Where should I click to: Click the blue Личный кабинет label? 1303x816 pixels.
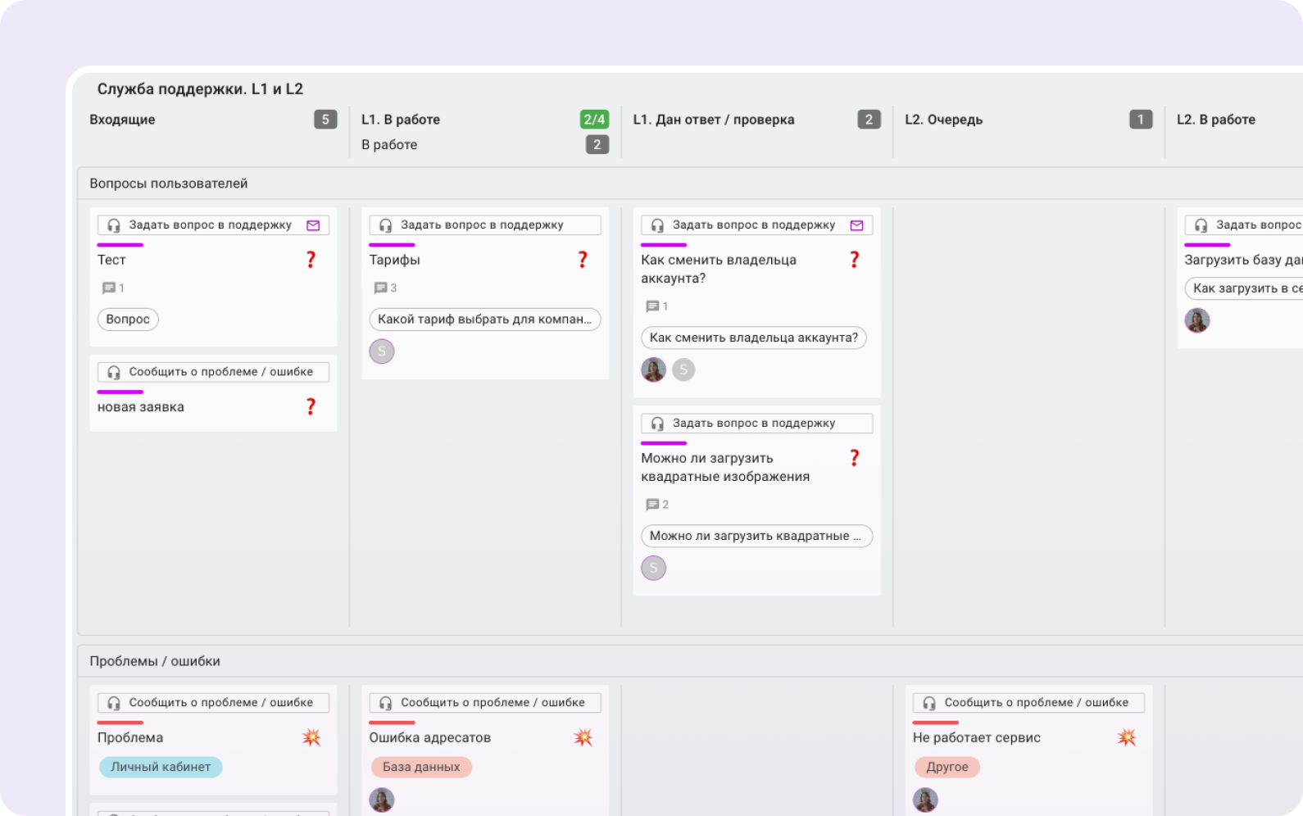161,768
